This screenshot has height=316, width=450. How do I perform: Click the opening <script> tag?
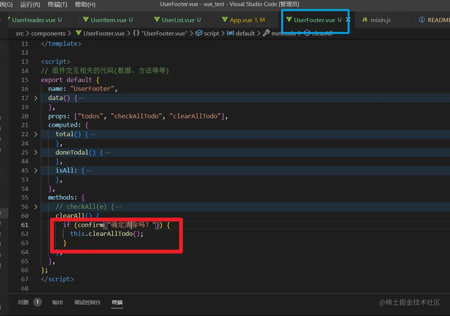click(55, 61)
